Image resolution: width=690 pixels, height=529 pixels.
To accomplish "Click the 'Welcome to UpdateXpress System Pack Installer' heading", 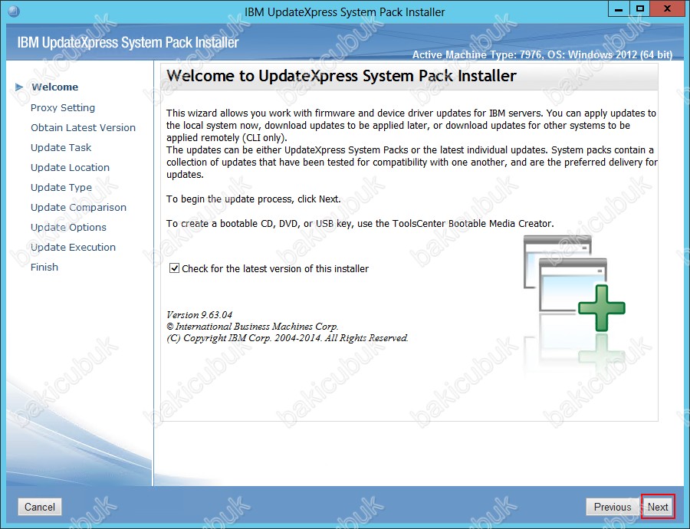I will tap(341, 76).
